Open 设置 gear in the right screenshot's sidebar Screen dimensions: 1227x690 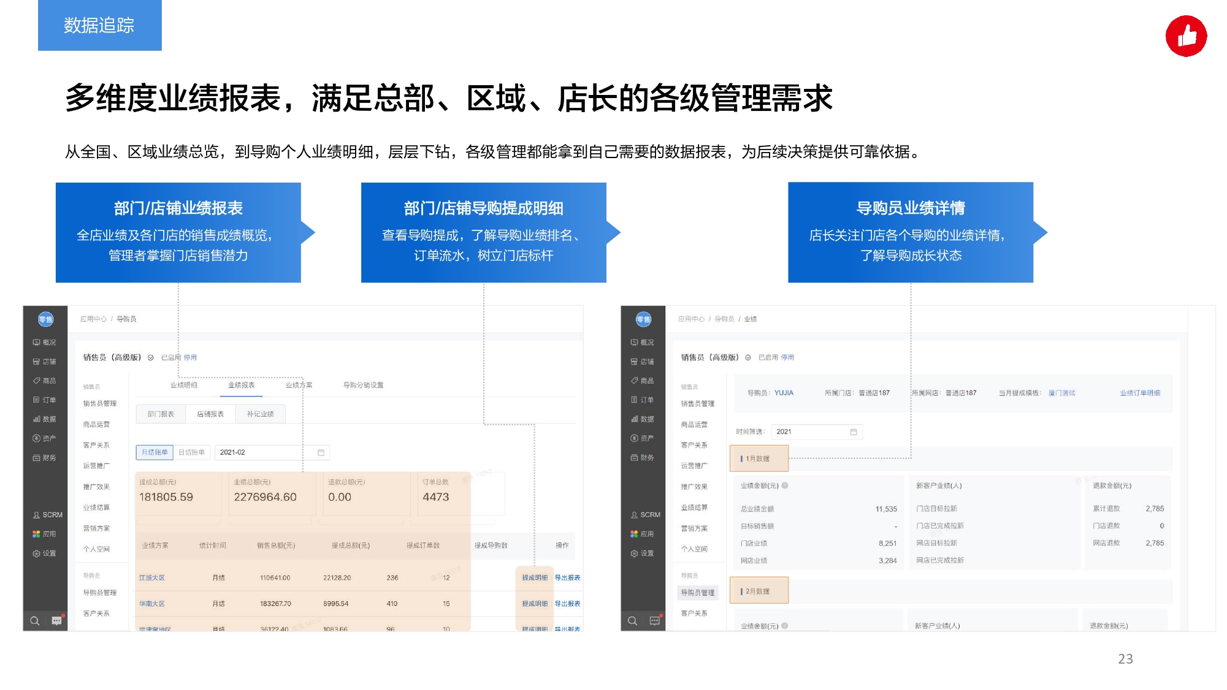(x=642, y=553)
